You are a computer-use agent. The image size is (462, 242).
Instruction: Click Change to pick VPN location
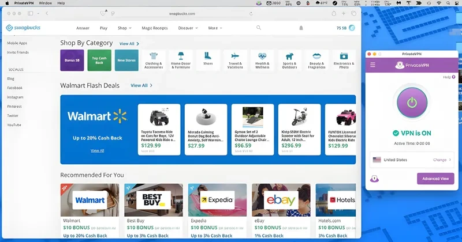click(442, 160)
